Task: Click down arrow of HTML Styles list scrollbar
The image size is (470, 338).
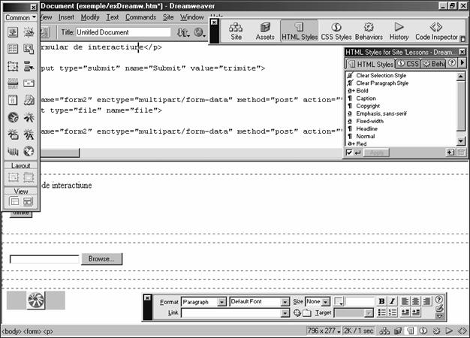Action: [x=461, y=140]
